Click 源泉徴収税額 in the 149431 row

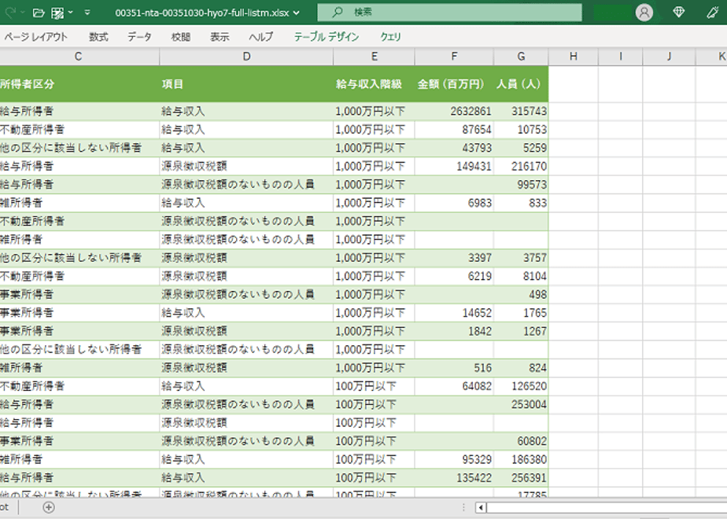tap(194, 167)
